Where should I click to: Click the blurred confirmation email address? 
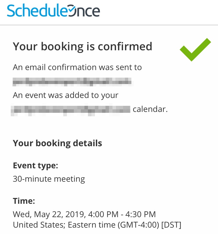tap(73, 82)
